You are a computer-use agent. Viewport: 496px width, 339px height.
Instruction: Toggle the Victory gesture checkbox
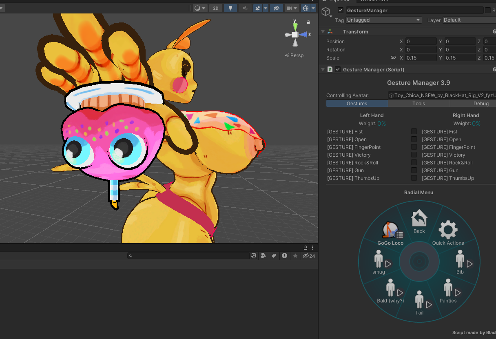point(414,155)
